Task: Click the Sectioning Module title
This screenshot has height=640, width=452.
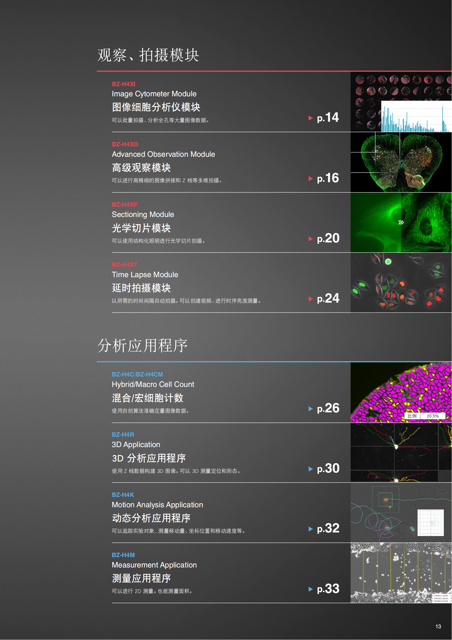Action: coord(143,215)
